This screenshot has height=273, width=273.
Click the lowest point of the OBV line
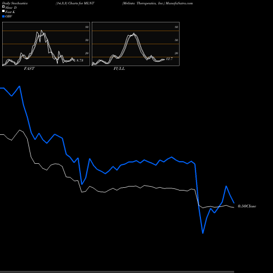203,233
